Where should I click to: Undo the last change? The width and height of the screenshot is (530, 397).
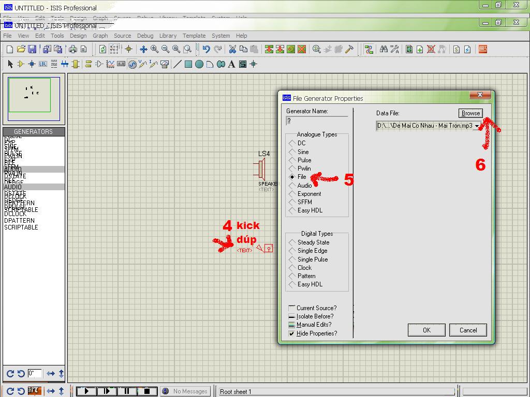(x=206, y=49)
